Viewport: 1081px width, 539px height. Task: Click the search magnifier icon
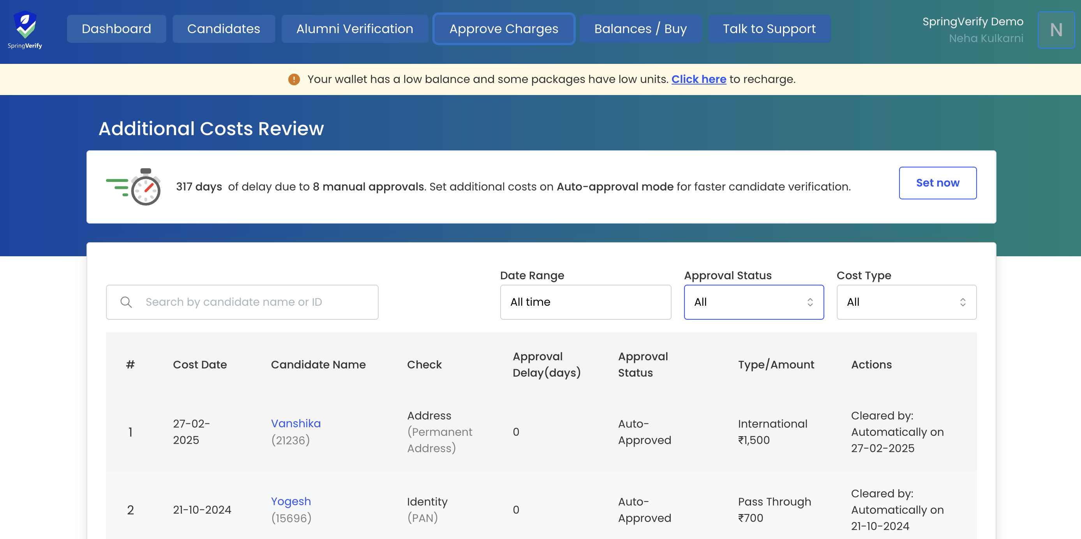[x=126, y=302]
